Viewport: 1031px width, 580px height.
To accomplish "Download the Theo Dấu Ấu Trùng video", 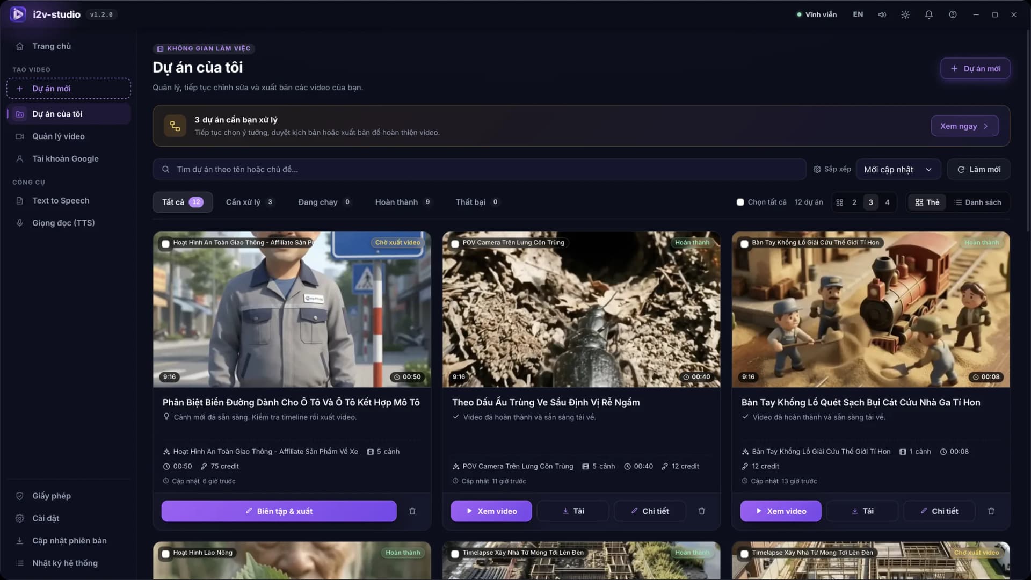I will [573, 511].
